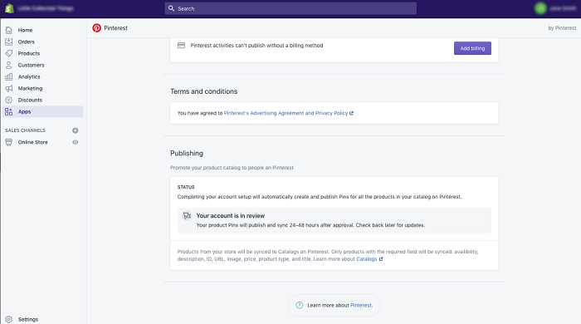Click the billing credit card icon
Image resolution: width=581 pixels, height=324 pixels.
pos(181,45)
